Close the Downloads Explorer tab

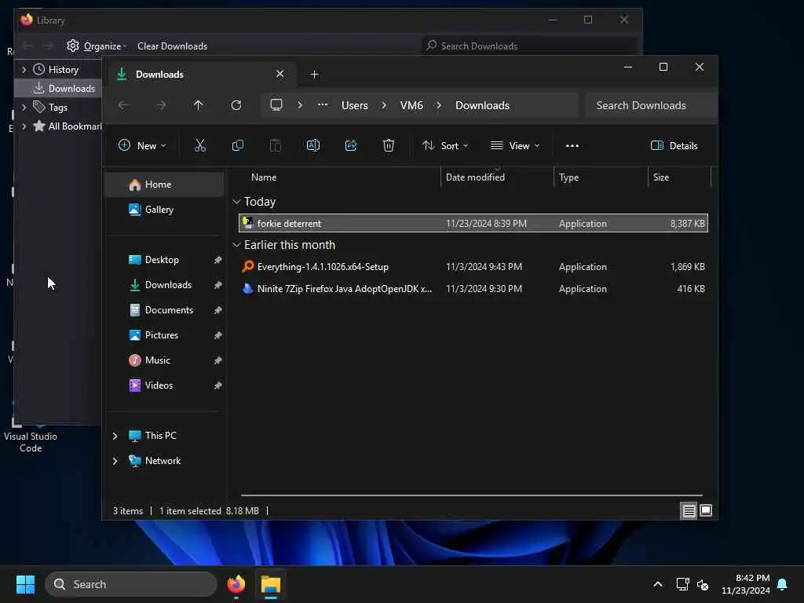280,74
